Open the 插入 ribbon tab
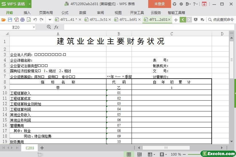The height and width of the screenshot is (157, 236). coord(27,13)
